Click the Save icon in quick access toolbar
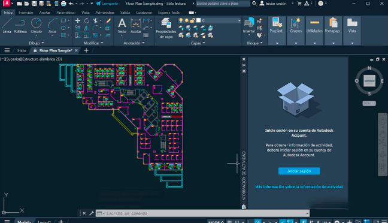388x223 pixels. pos(34,4)
